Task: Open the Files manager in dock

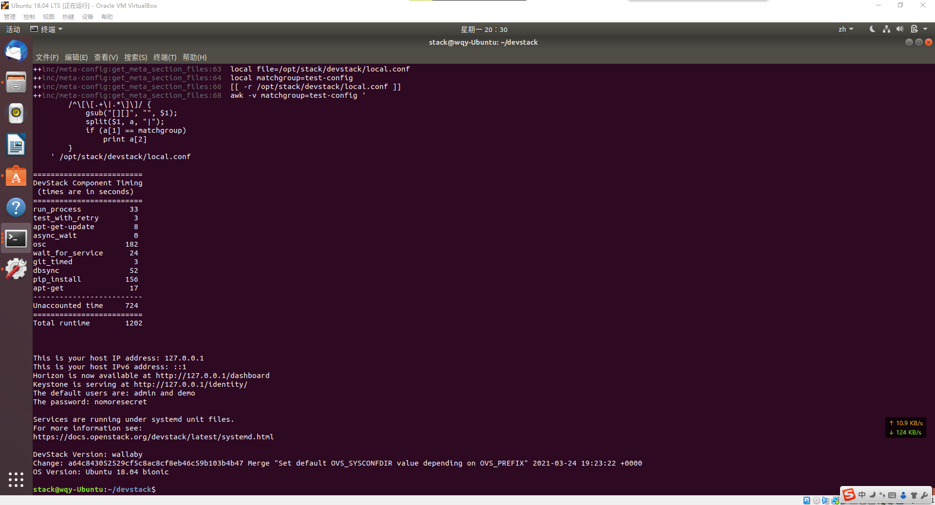Action: point(16,82)
